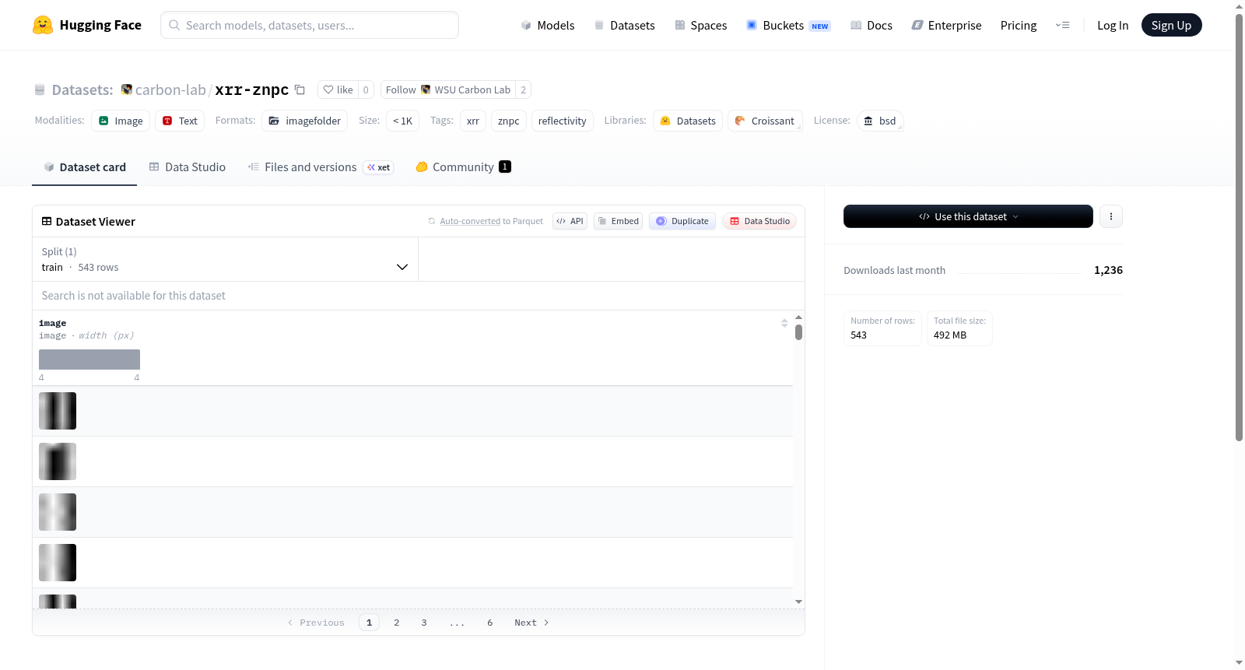Screen dimensions: 1245x670
Task: Click the image column sort arrows
Action: (784, 323)
